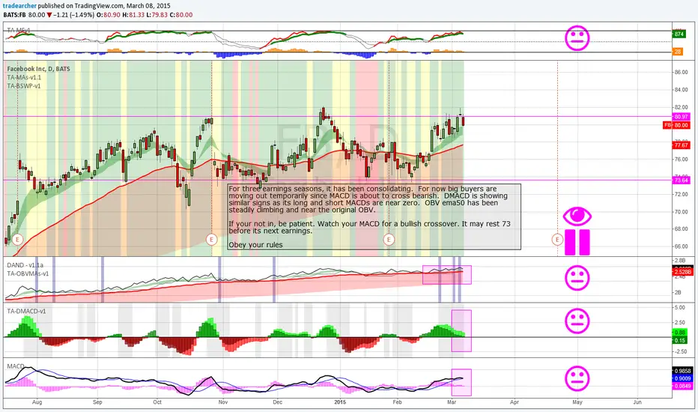
Task: Click the Oct label on the time axis
Action: [157, 402]
